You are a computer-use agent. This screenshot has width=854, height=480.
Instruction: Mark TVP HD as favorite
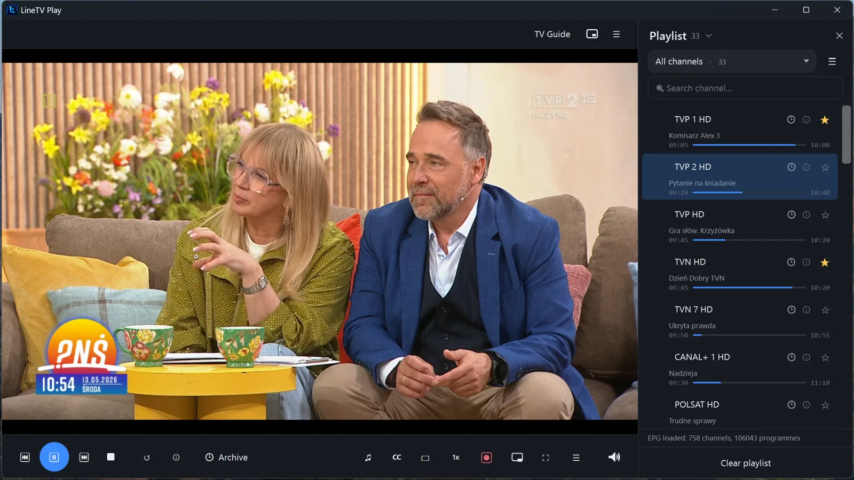point(825,215)
